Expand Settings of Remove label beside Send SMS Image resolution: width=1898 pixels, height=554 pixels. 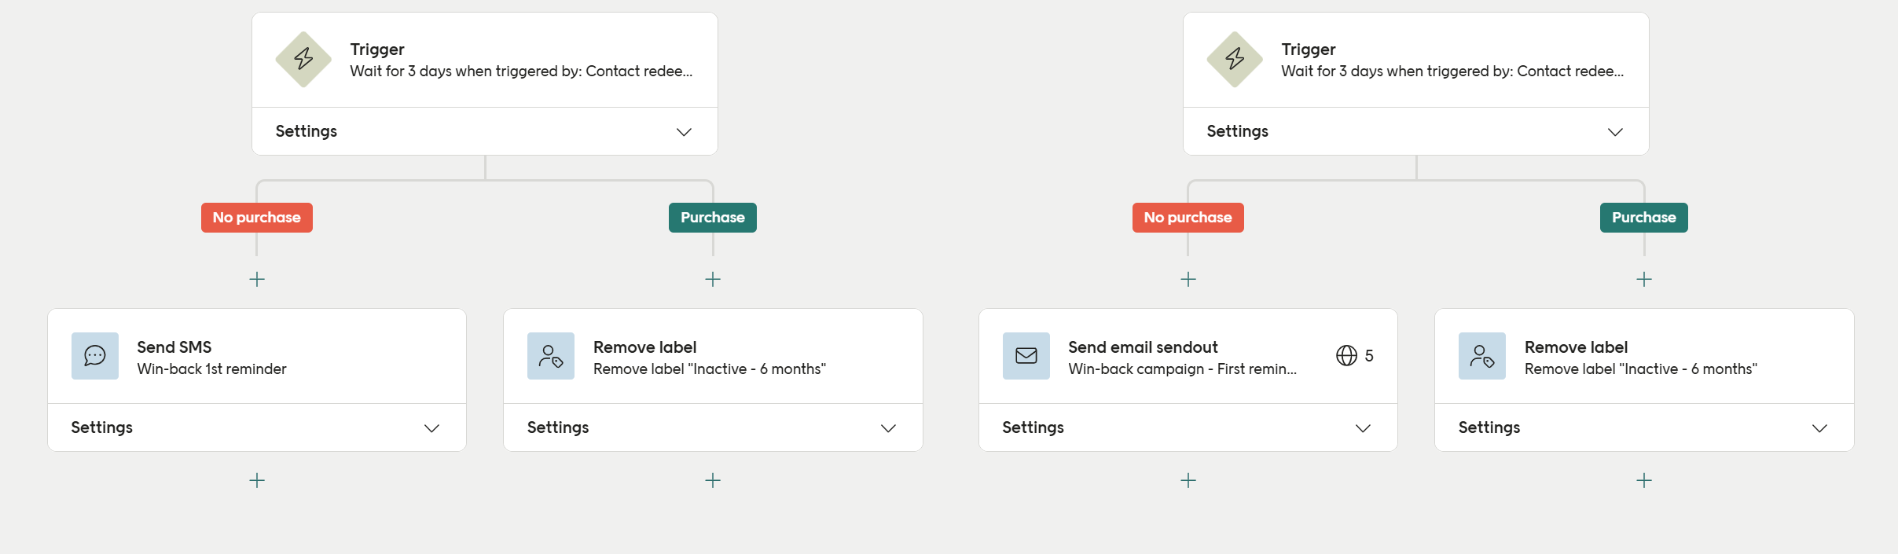coord(888,428)
